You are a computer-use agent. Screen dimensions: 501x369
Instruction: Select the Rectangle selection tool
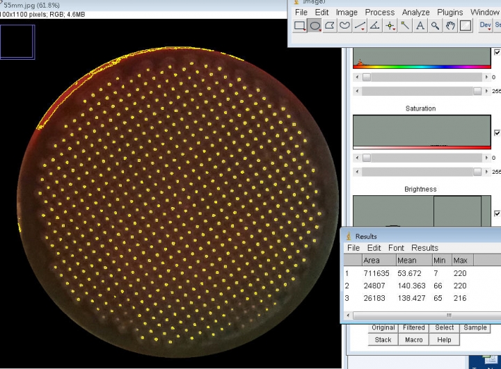pos(300,26)
